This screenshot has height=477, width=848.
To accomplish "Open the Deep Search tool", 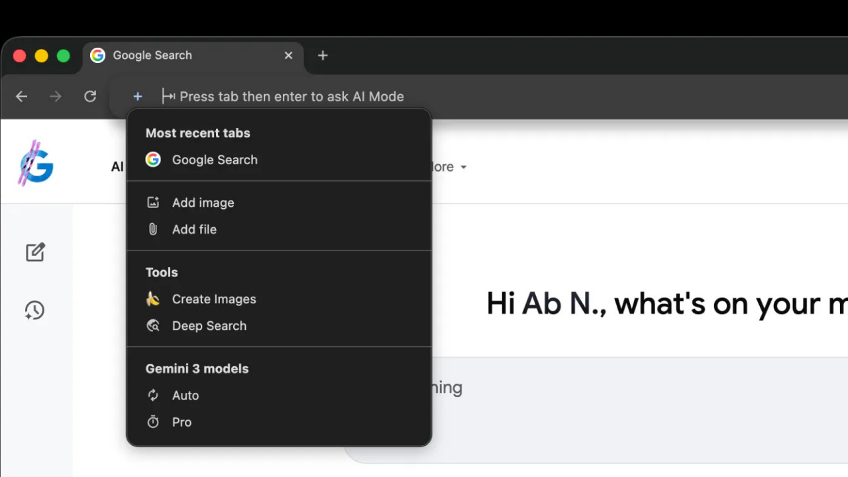I will tap(209, 325).
